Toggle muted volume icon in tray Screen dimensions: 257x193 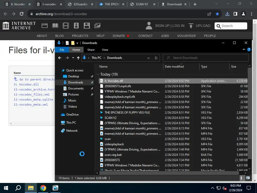click(224, 188)
